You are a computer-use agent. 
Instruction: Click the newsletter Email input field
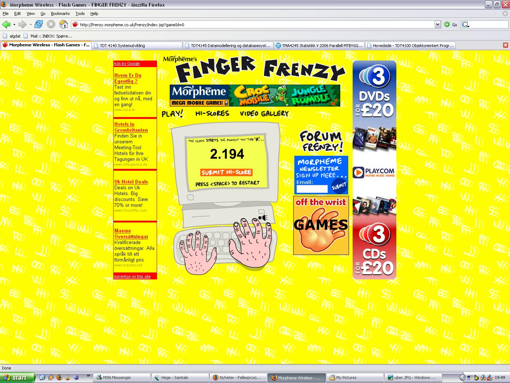point(312,189)
